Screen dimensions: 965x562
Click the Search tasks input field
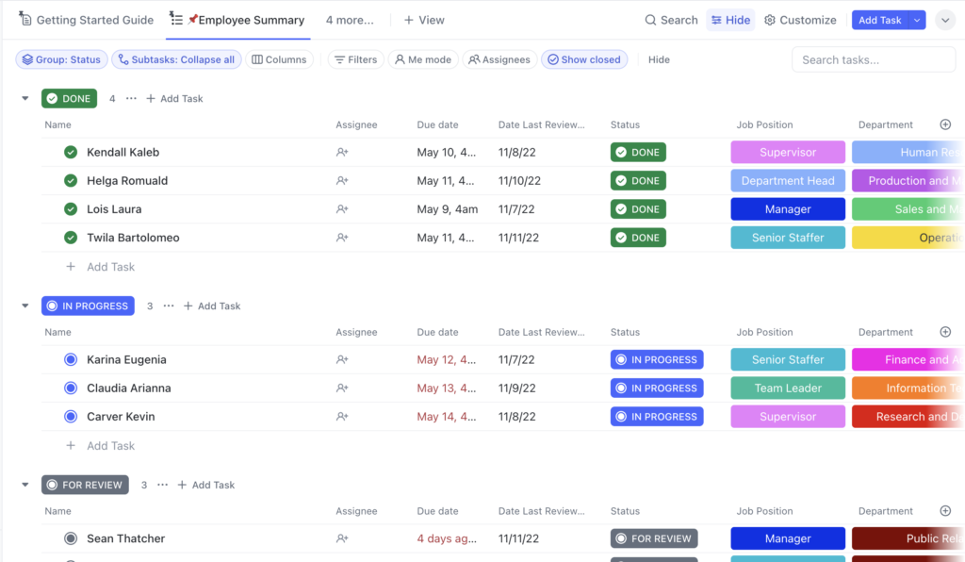(873, 59)
